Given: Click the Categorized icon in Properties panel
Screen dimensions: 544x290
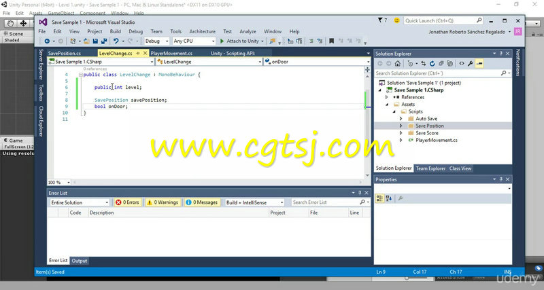Looking at the screenshot, I should (379, 198).
